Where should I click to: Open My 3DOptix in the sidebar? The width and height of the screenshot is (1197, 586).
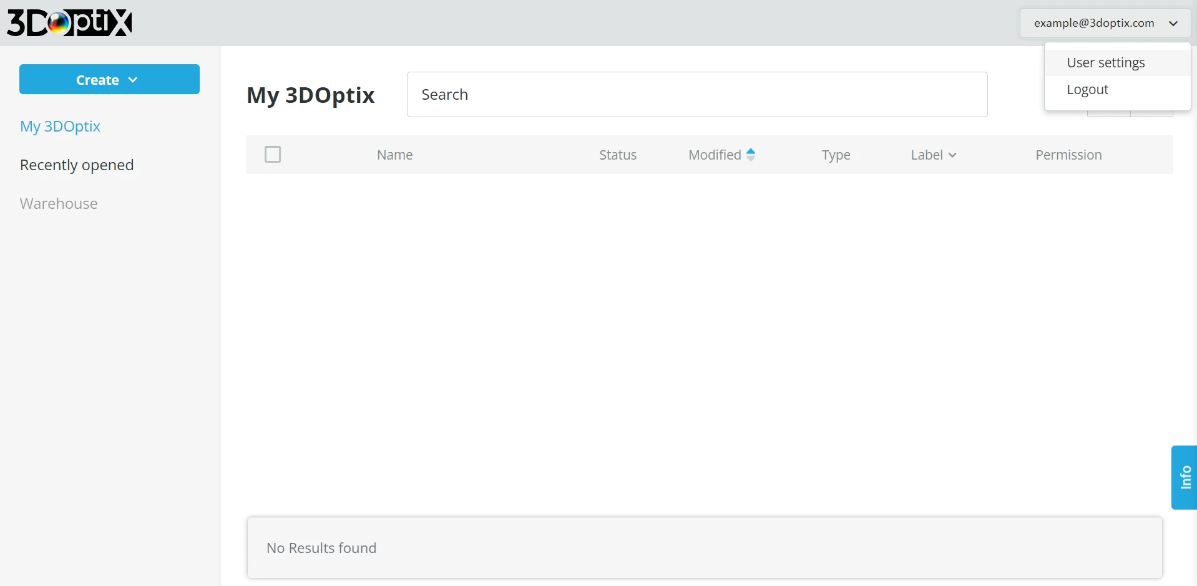pyautogui.click(x=60, y=127)
